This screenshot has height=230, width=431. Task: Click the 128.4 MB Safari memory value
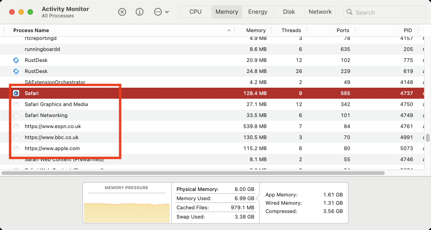255,93
